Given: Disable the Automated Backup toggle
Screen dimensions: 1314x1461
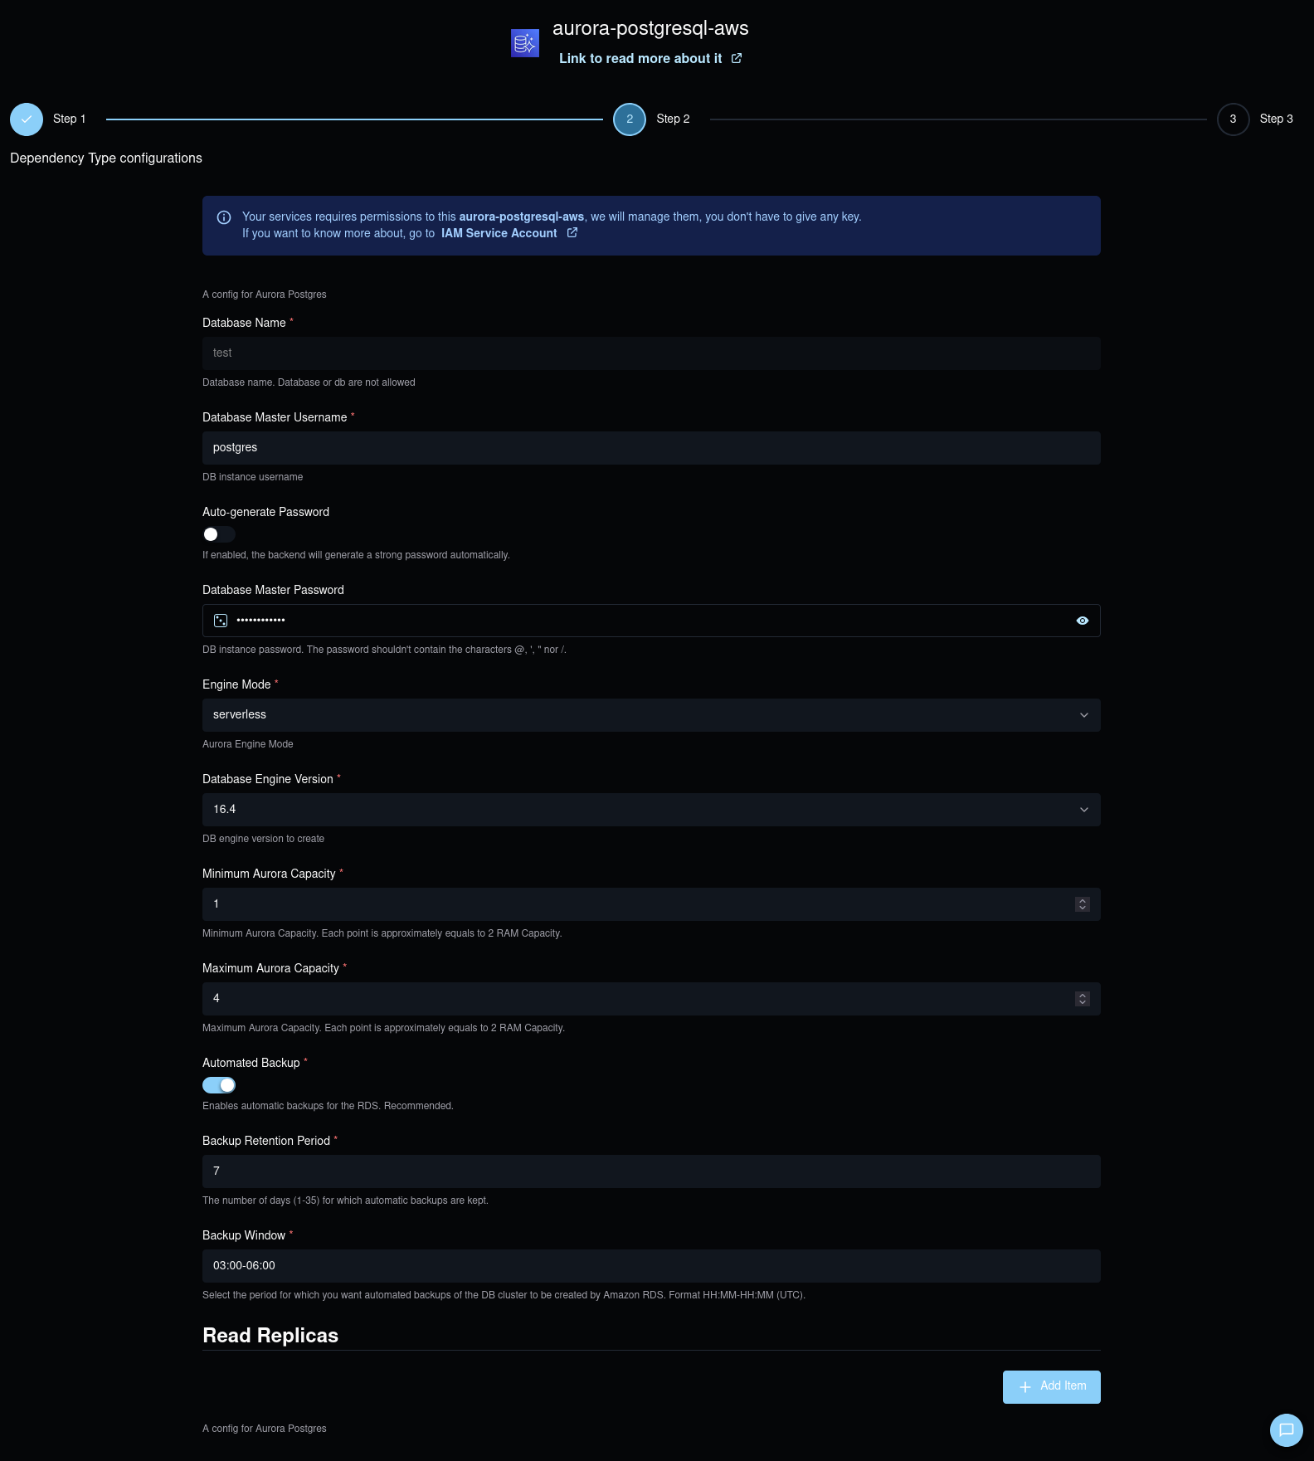Looking at the screenshot, I should click(x=219, y=1085).
